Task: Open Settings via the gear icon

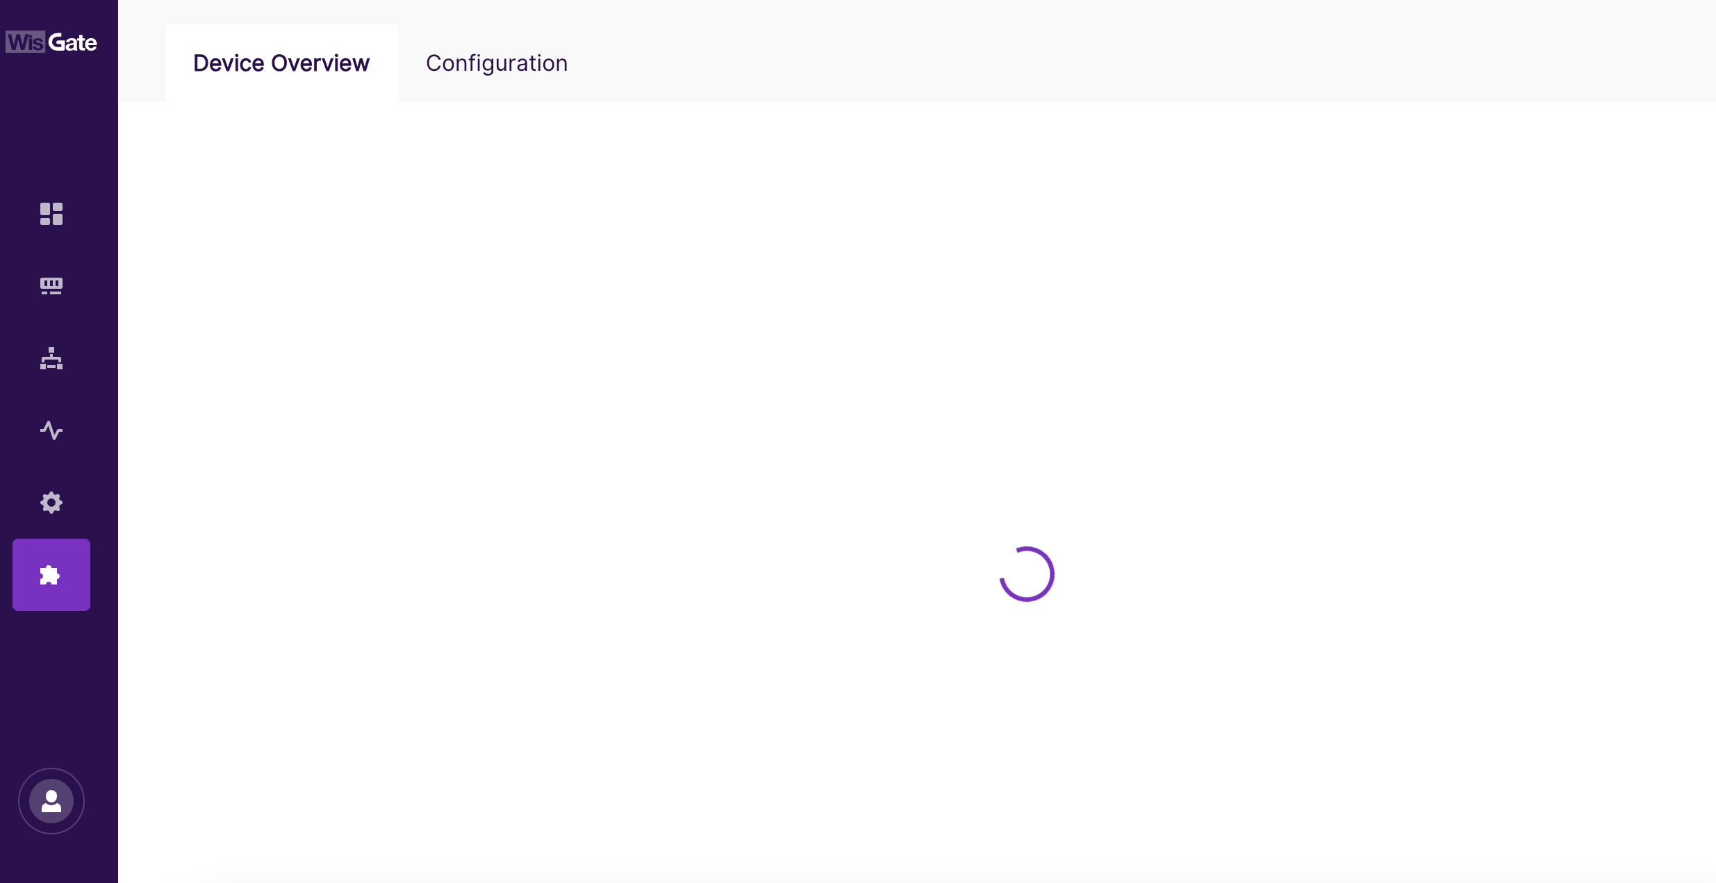Action: (x=51, y=503)
